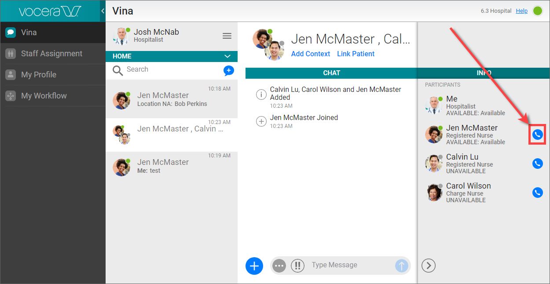Image resolution: width=550 pixels, height=284 pixels.
Task: Click the blue plus attachment button
Action: click(254, 266)
